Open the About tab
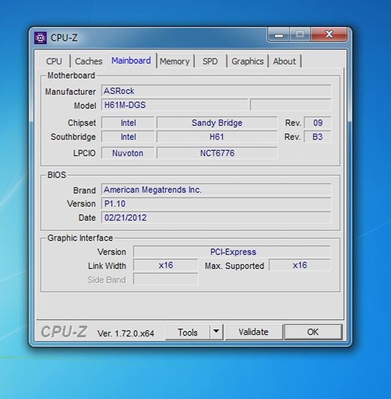 coord(285,61)
